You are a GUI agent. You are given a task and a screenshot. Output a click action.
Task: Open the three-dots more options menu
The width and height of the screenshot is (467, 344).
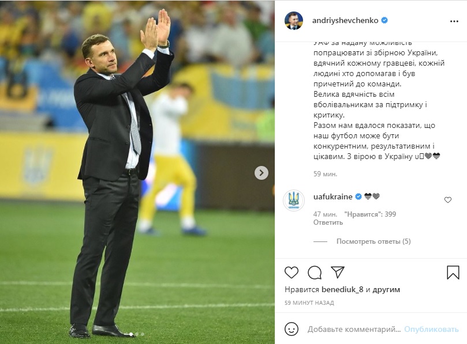coord(454,21)
